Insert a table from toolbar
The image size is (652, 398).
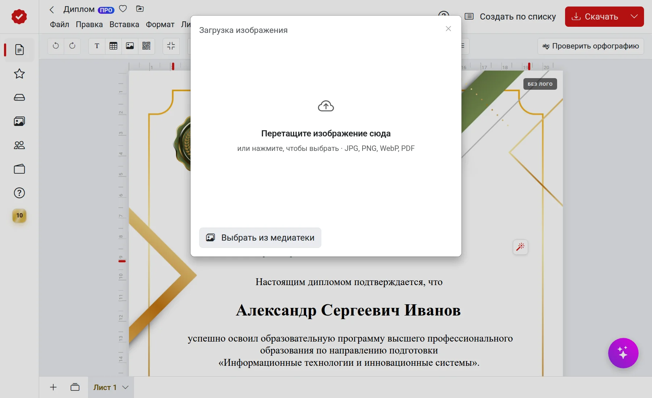pos(113,46)
